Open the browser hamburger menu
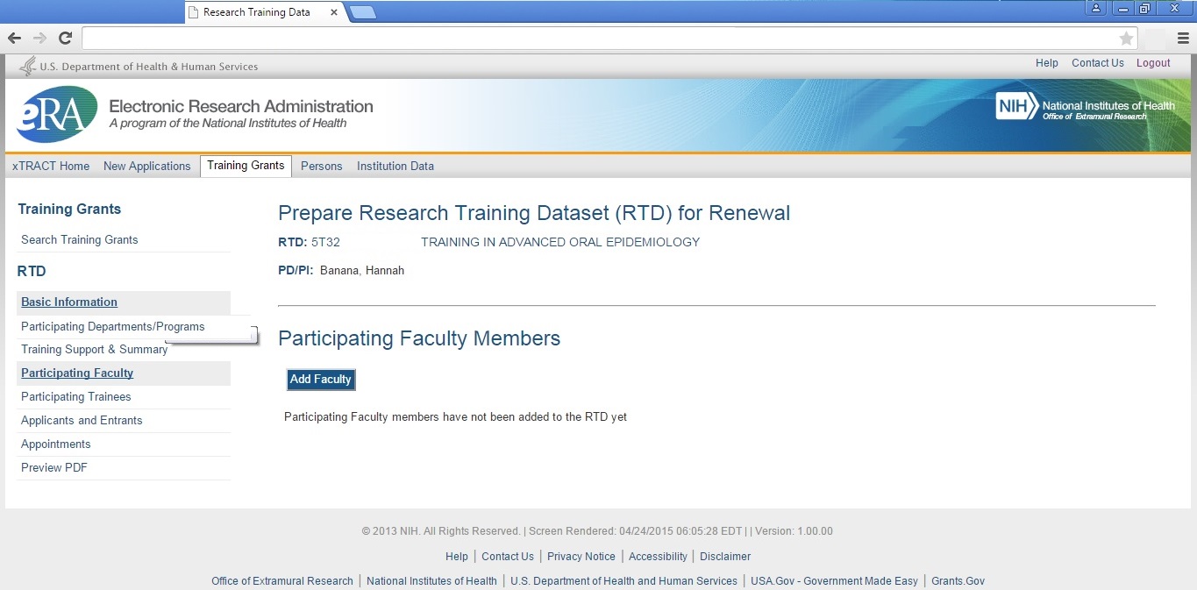Image resolution: width=1197 pixels, height=590 pixels. pos(1183,39)
